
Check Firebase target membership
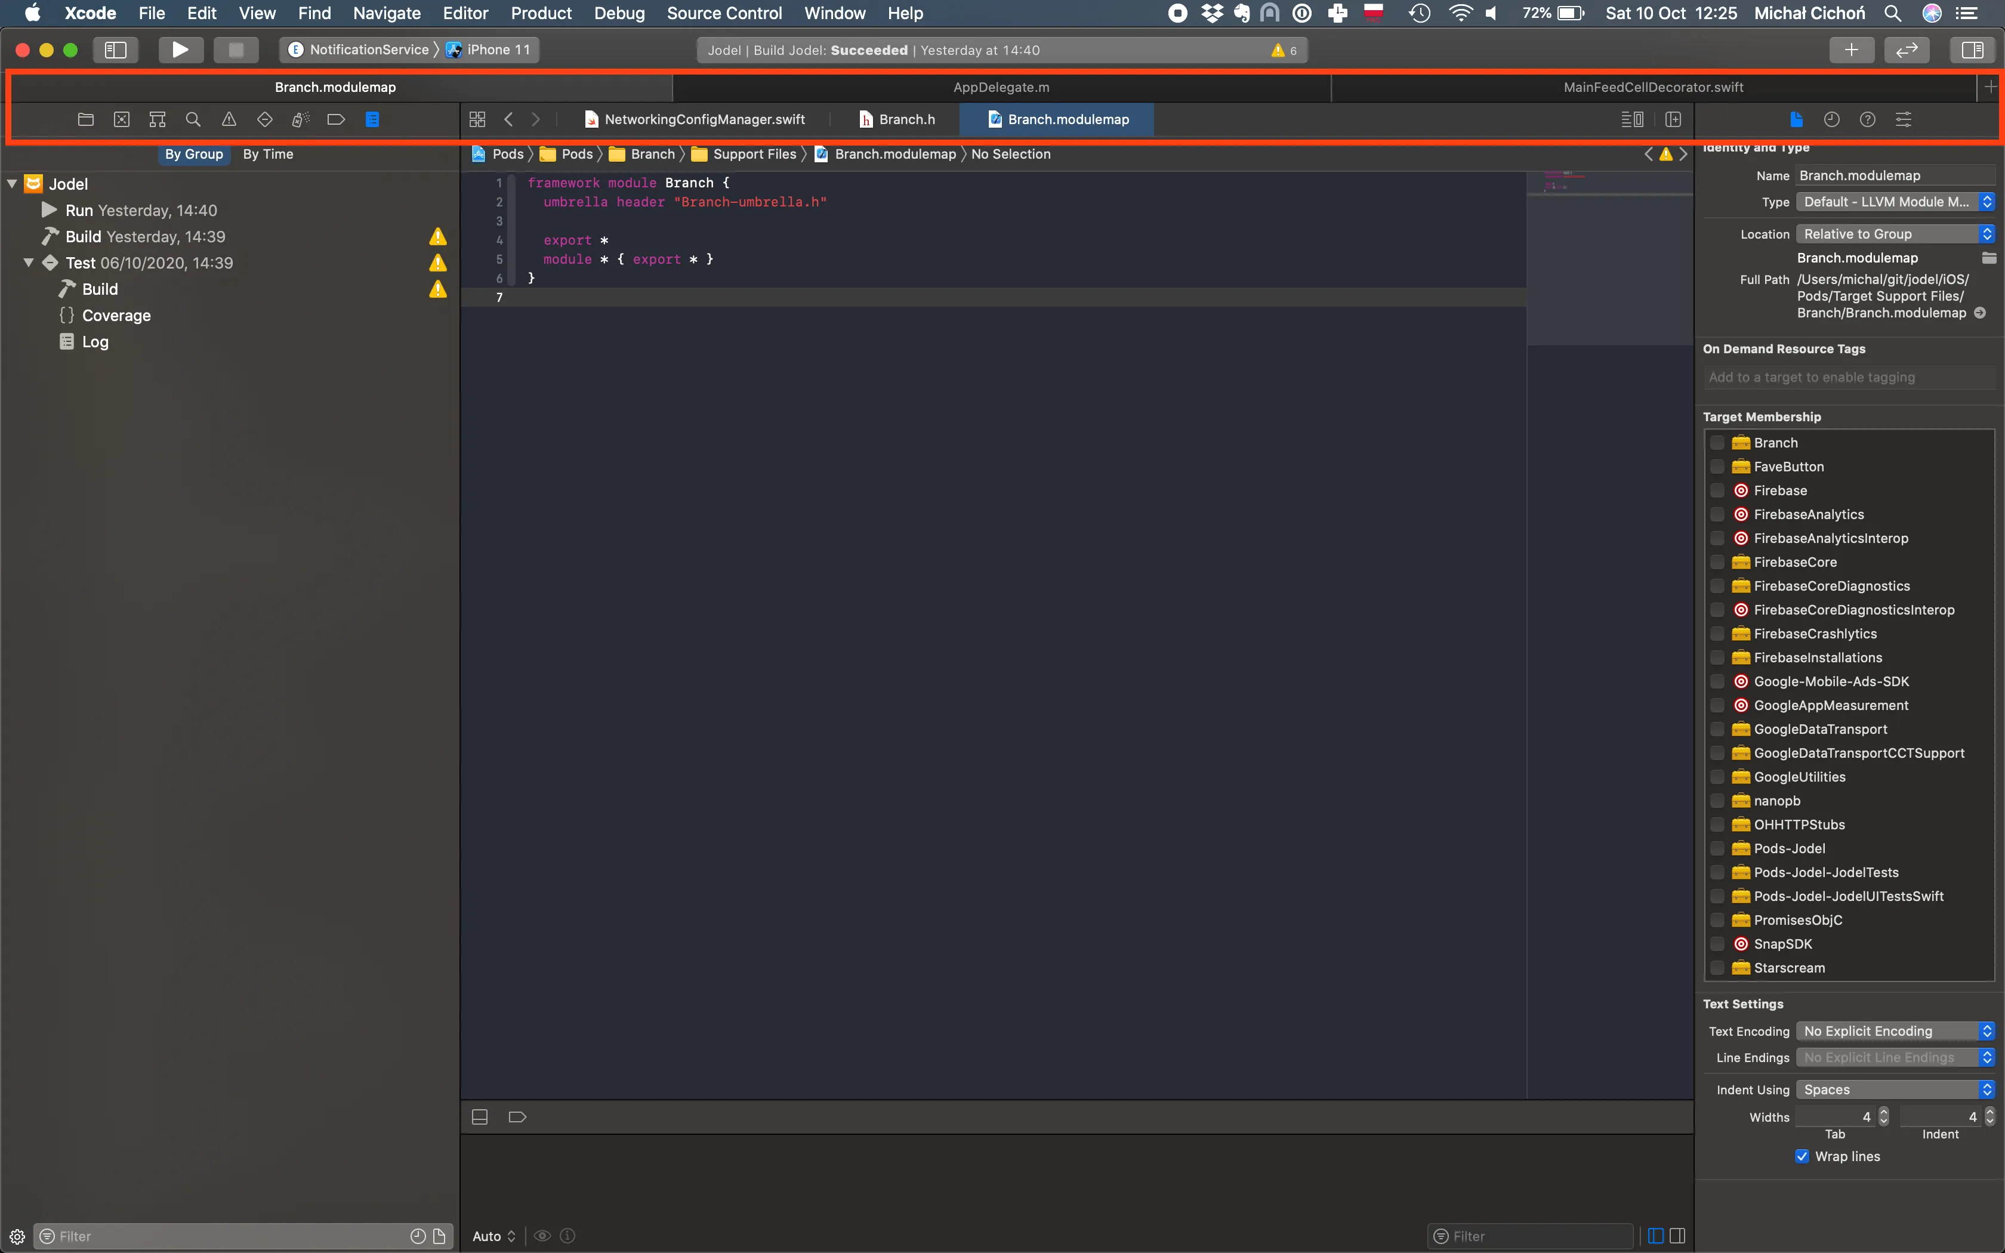tap(1717, 490)
